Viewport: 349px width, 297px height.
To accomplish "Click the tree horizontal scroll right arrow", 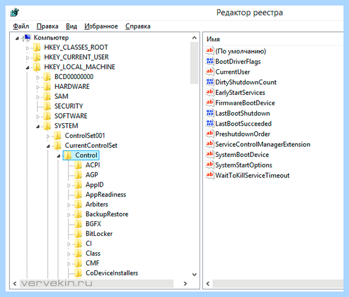I will [185, 284].
